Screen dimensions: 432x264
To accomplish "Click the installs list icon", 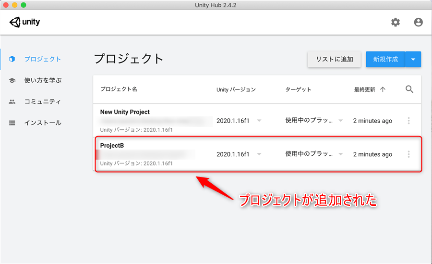I will tap(12, 123).
